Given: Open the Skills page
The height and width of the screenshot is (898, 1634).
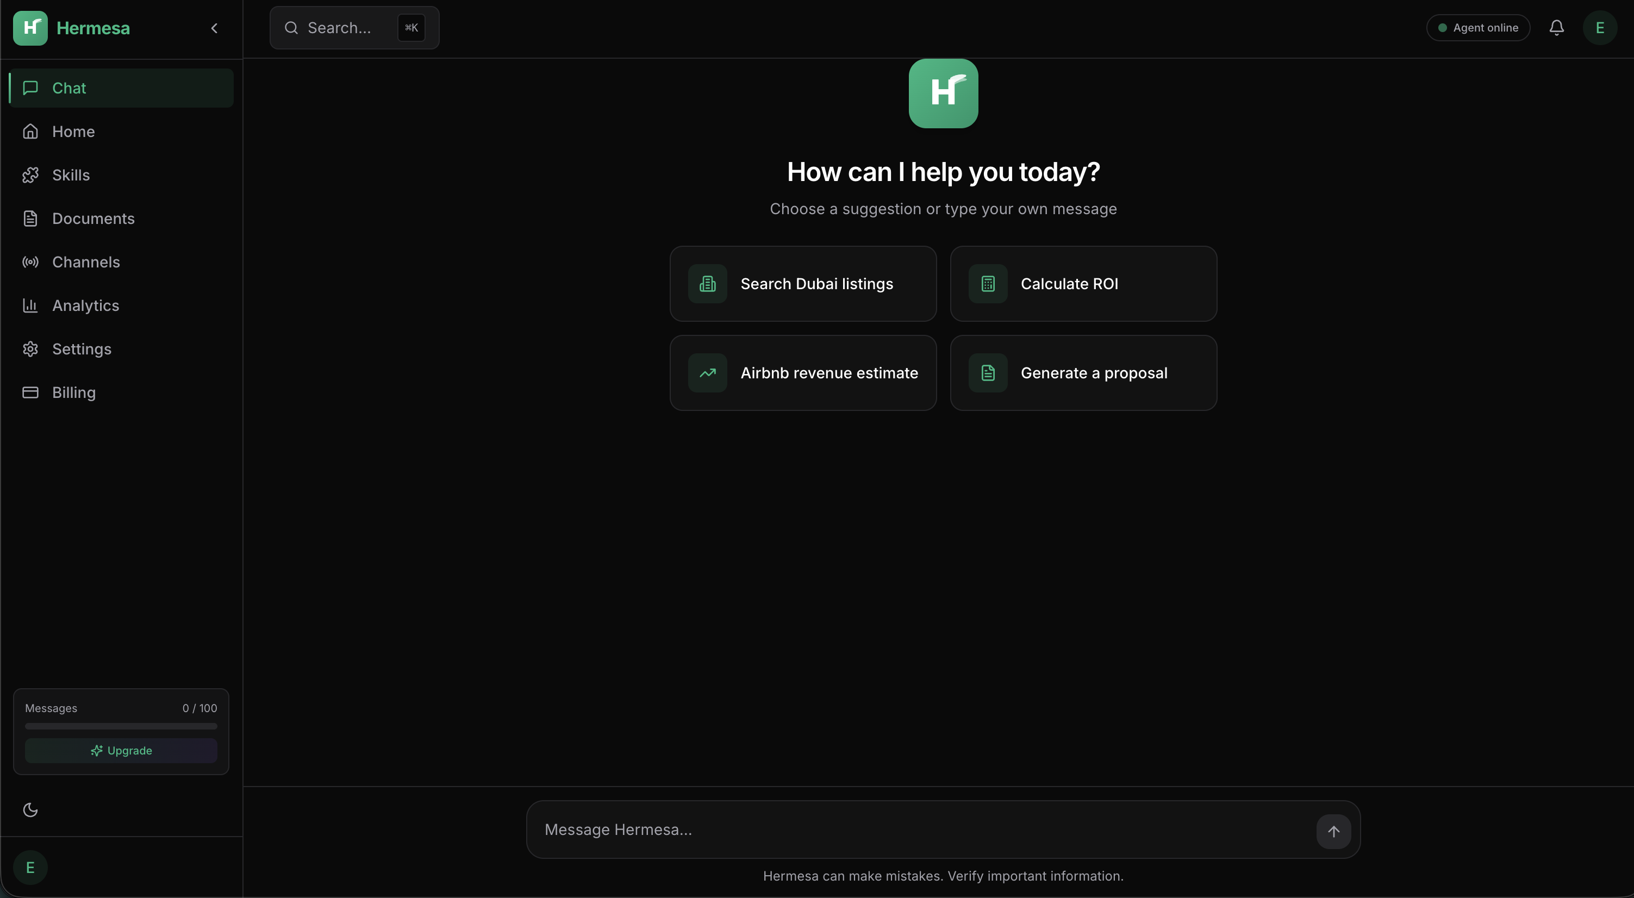Looking at the screenshot, I should [71, 175].
